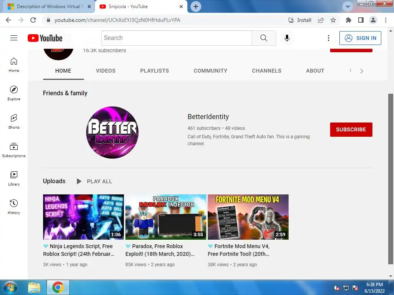Open Explore in sidebar
This screenshot has width=394, height=295.
point(14,93)
